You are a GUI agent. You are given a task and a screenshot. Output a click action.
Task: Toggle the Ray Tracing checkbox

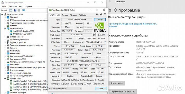(72, 84)
